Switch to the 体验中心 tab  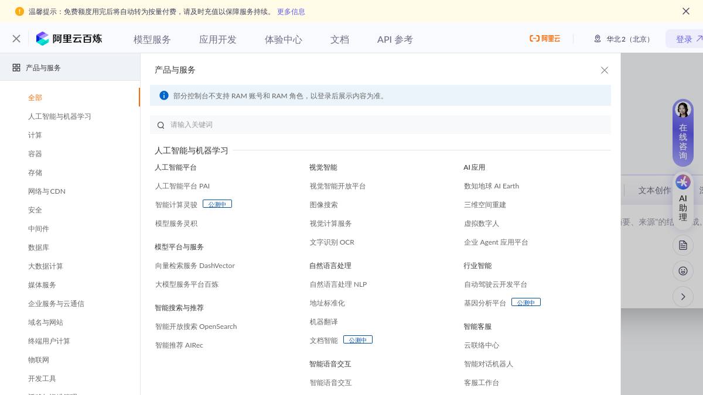pyautogui.click(x=284, y=40)
